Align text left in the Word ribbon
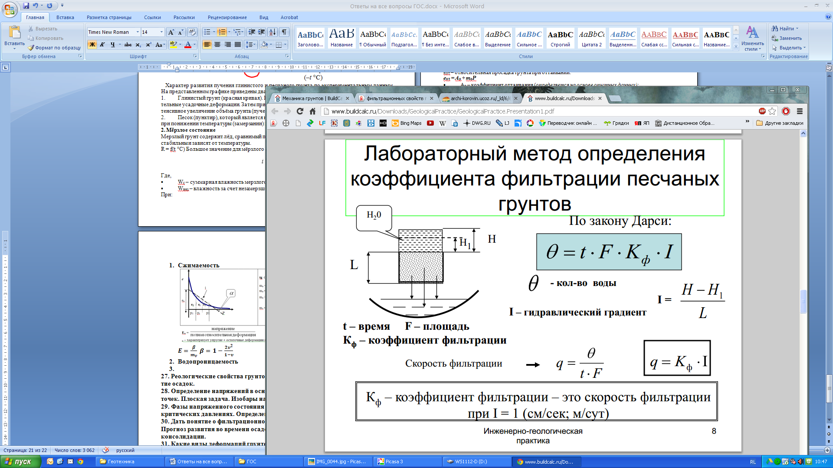This screenshot has height=468, width=833. (x=207, y=45)
